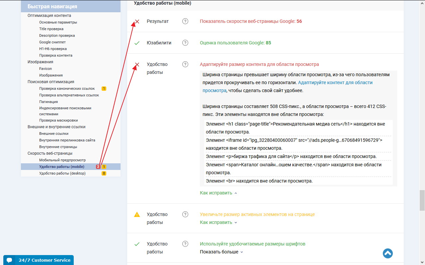Click help icon beside readable fonts row

coord(185,244)
